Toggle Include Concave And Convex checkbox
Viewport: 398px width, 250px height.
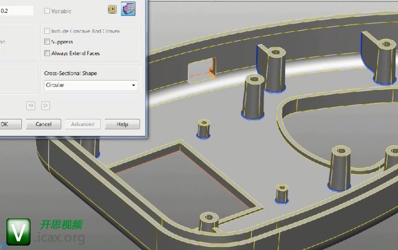click(x=47, y=31)
